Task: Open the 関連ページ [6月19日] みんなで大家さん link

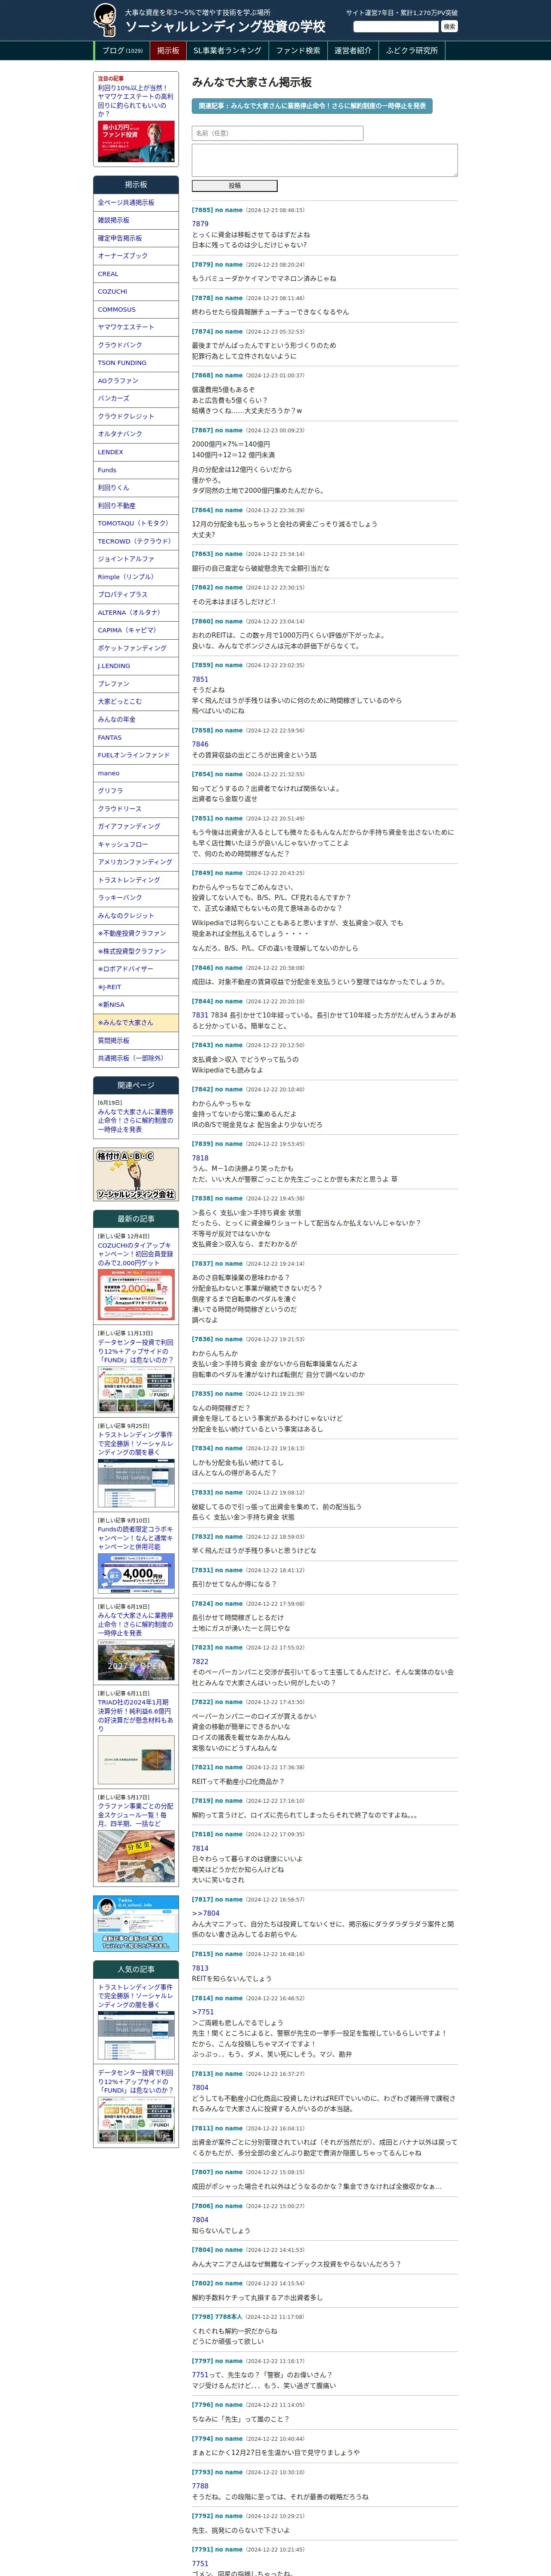Action: point(135,1121)
